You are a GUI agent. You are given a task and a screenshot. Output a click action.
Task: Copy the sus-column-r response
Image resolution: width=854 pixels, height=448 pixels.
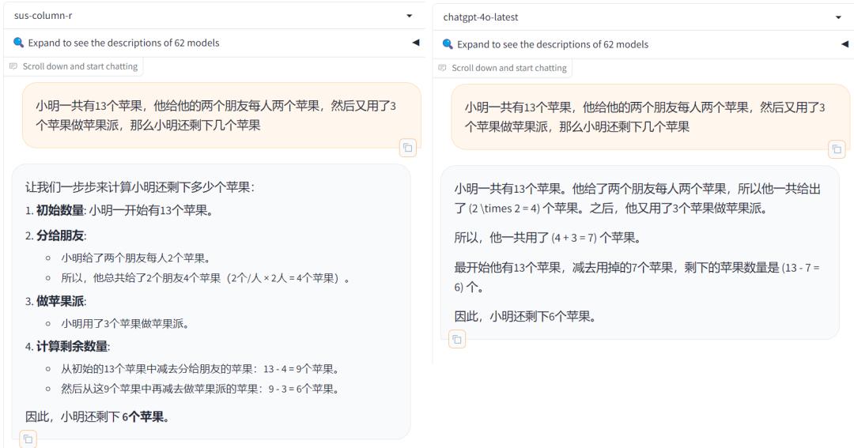[x=28, y=439]
